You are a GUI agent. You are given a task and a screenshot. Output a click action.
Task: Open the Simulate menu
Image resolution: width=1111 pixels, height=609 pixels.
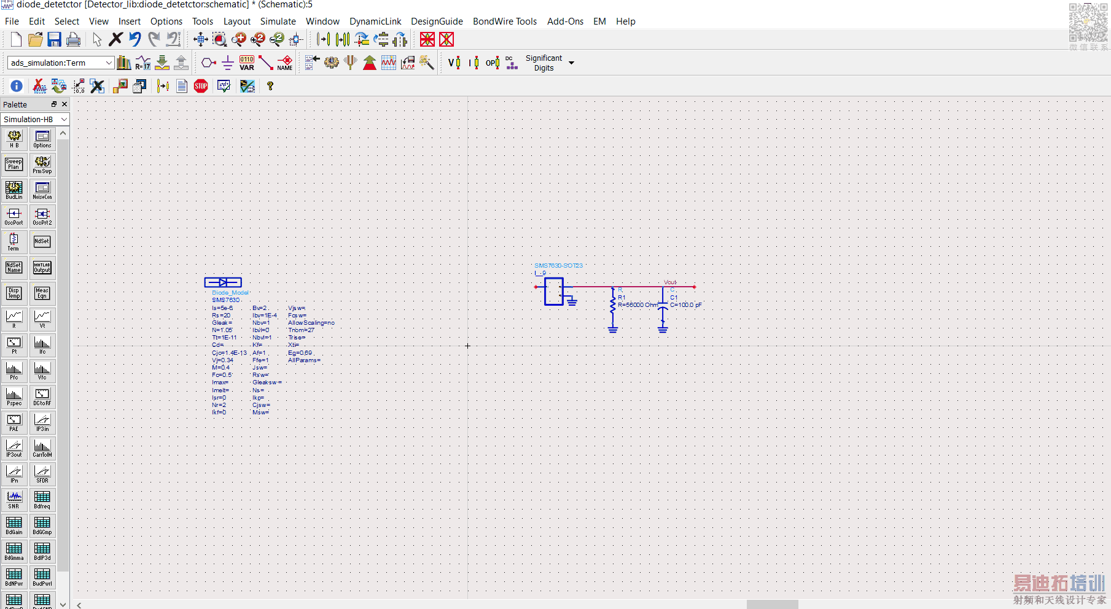click(x=278, y=21)
